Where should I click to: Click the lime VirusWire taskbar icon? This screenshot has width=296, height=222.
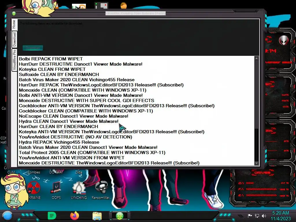coord(120,216)
